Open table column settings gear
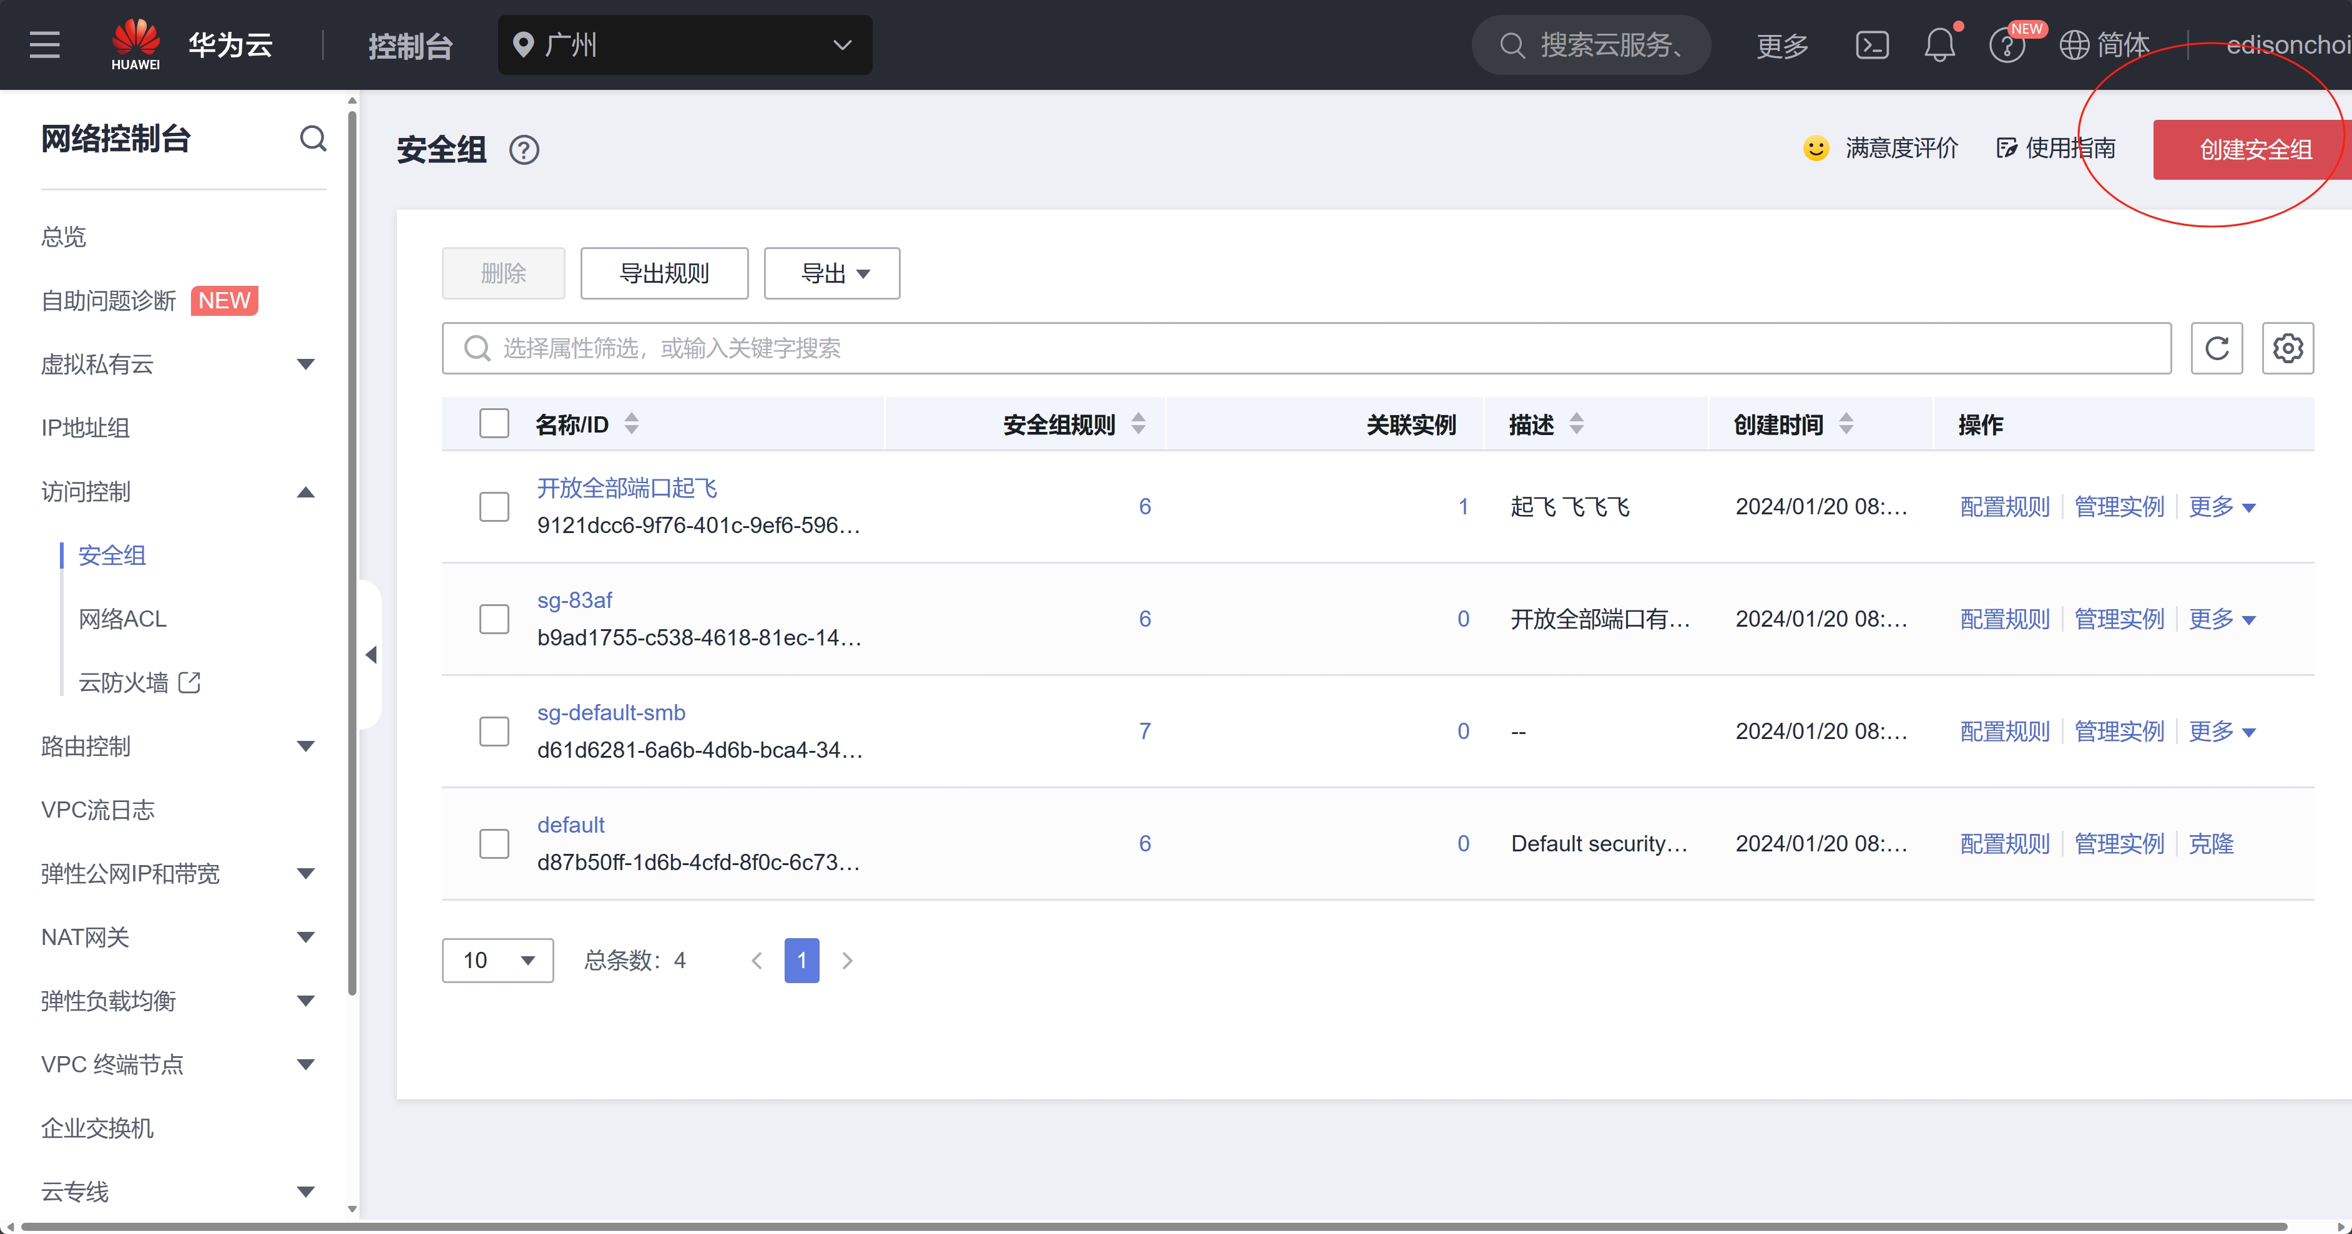This screenshot has width=2352, height=1234. pos(2287,348)
